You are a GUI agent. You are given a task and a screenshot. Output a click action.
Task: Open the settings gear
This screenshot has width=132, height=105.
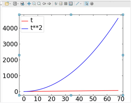point(92,4)
